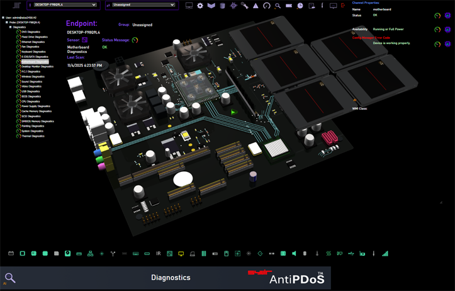Click the AI search magnifier at bottom left
The width and height of the screenshot is (455, 291).
(9, 278)
